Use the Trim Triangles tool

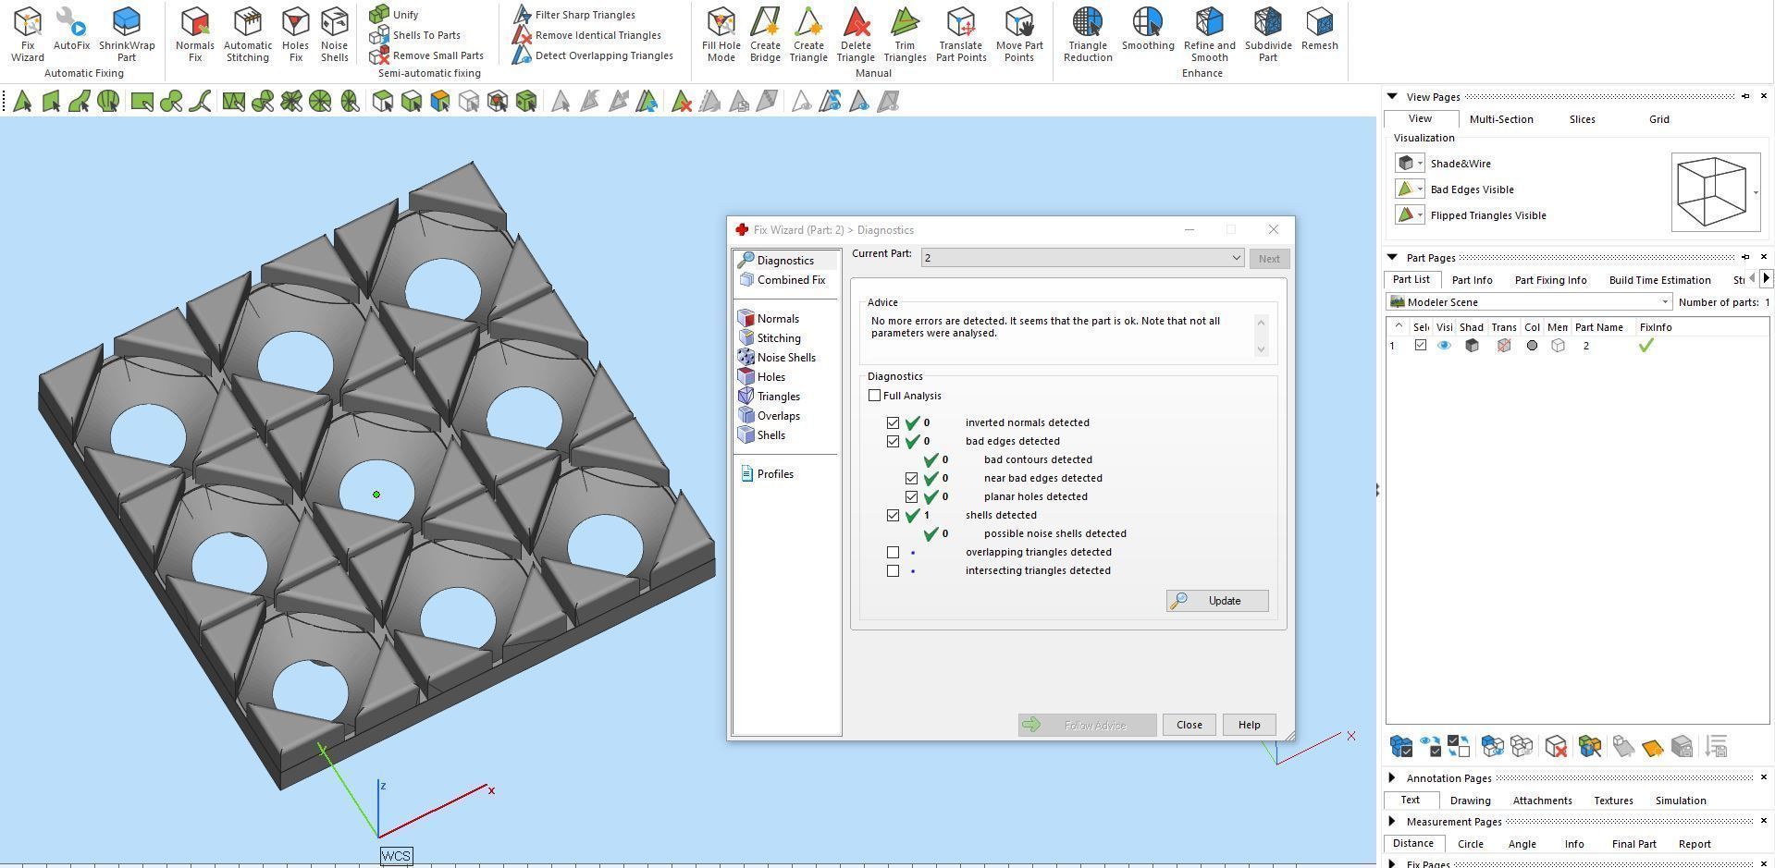coord(905,34)
